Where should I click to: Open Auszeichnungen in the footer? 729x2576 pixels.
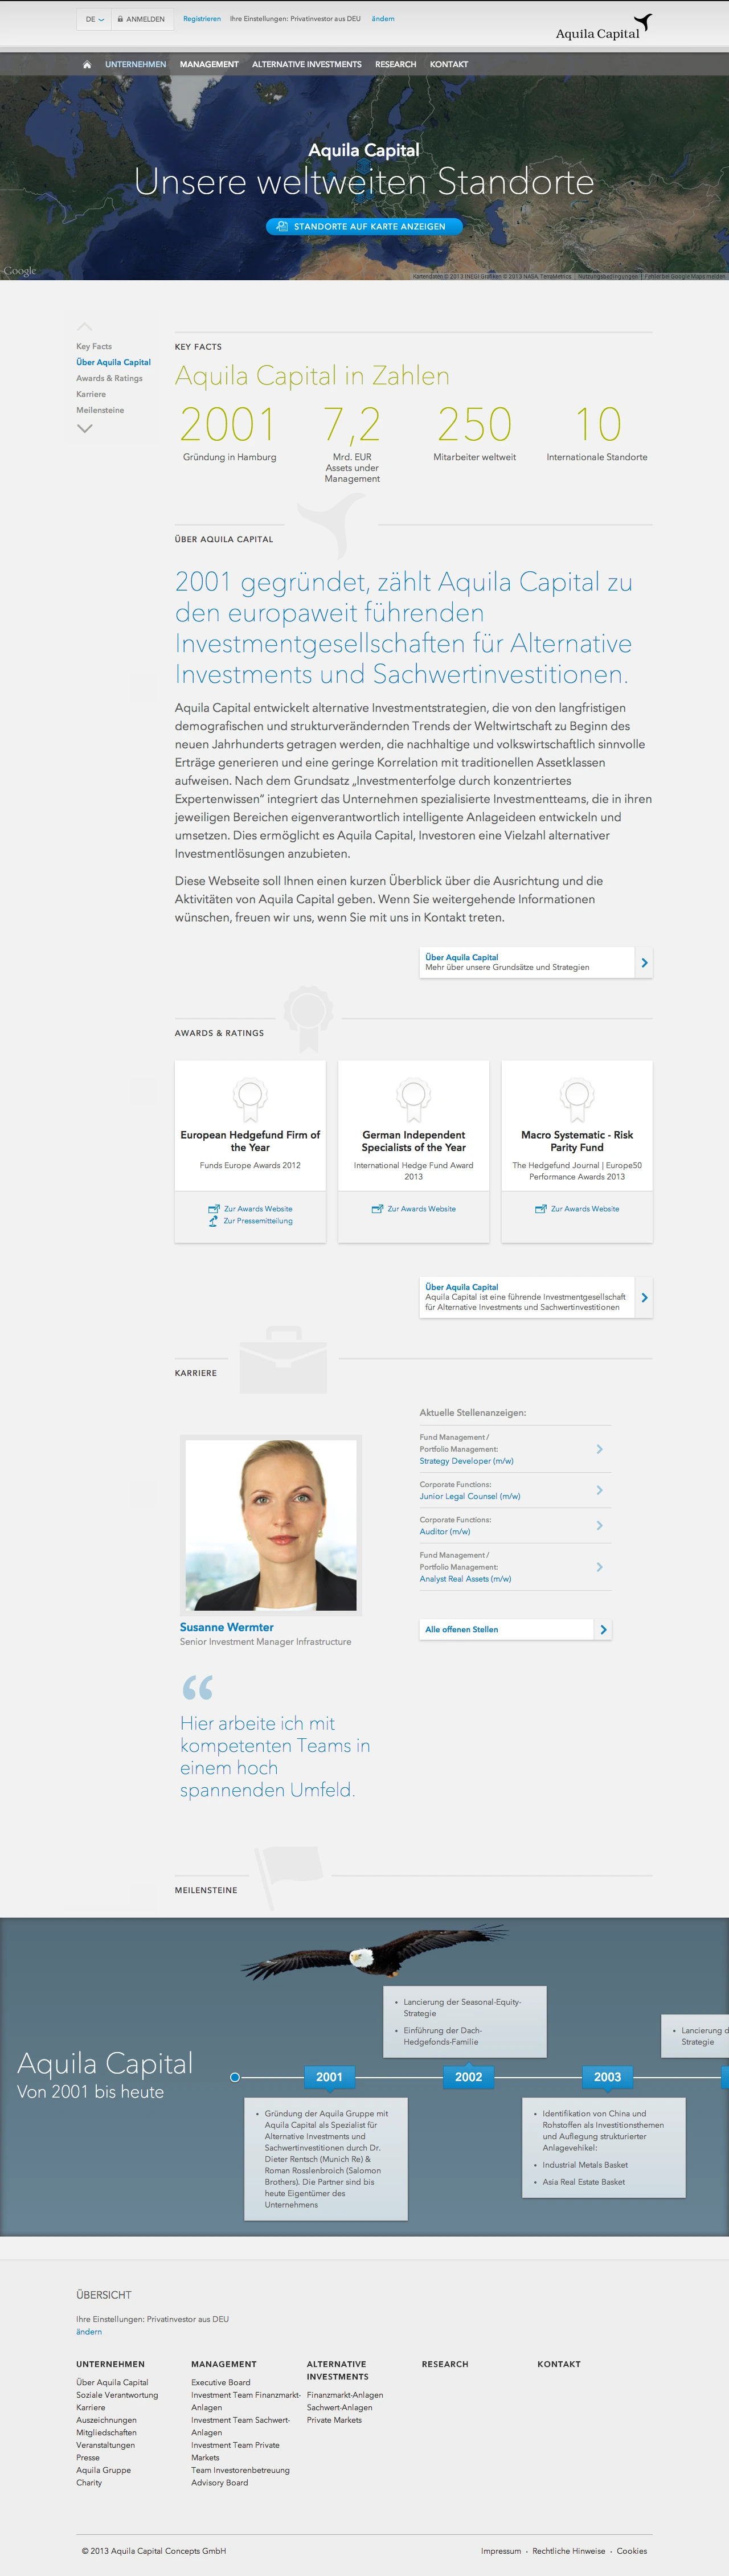pos(106,2419)
